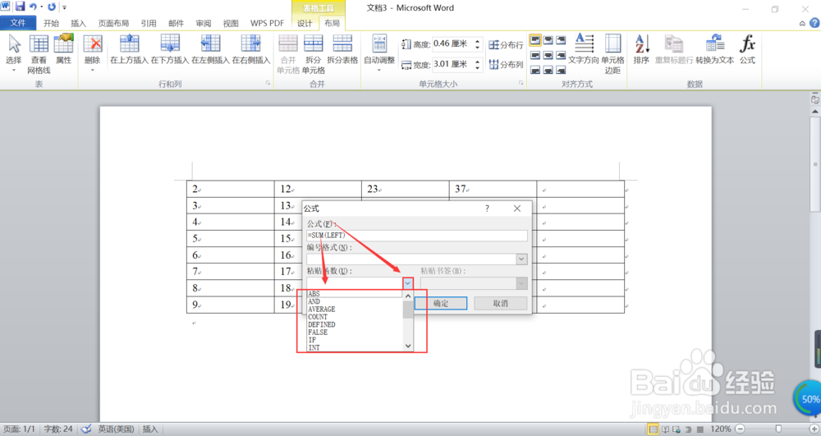Screen dimensions: 821x436
Task: Insert row above (在上方插入)
Action: coord(129,50)
